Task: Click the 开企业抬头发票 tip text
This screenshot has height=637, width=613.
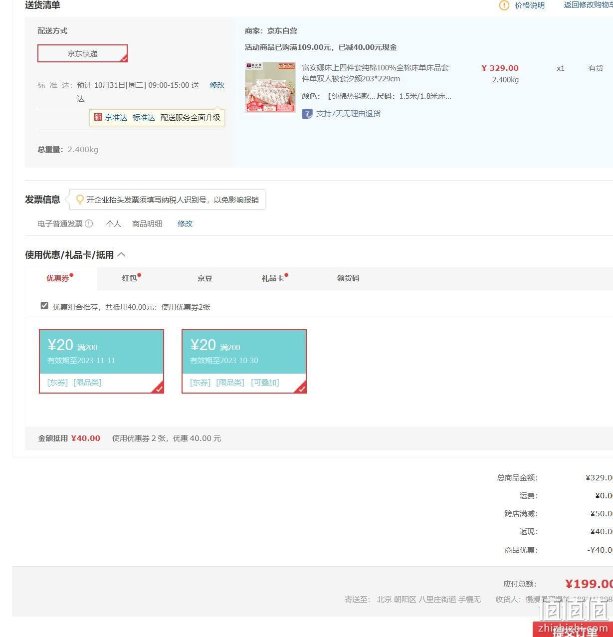Action: [x=173, y=200]
